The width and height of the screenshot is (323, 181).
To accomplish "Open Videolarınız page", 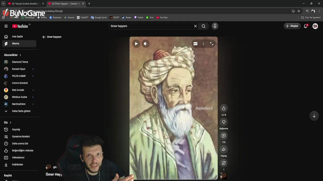I will click(x=19, y=158).
